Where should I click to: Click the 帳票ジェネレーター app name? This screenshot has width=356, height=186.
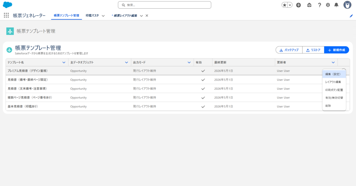pyautogui.click(x=29, y=16)
